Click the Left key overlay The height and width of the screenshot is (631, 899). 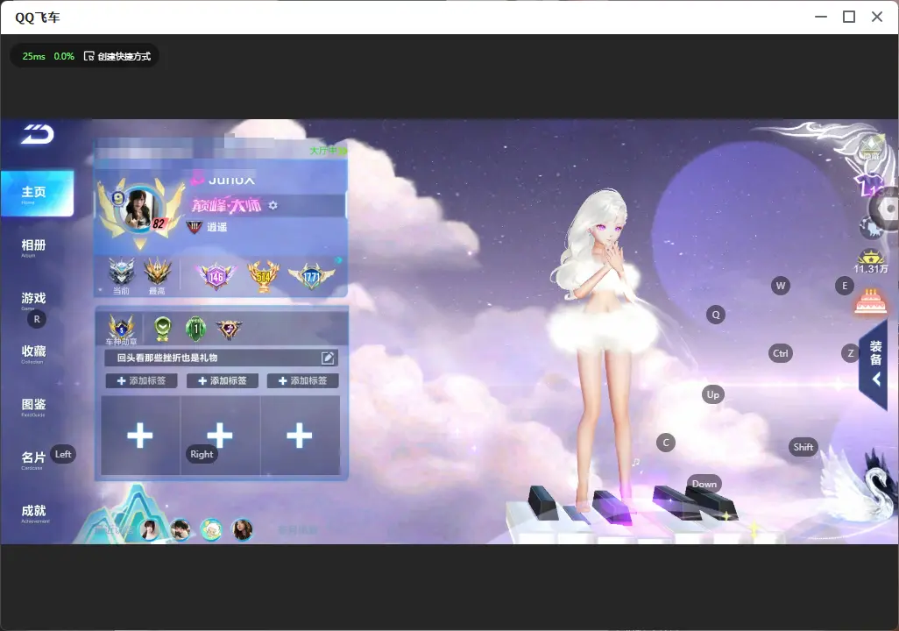[x=63, y=454]
